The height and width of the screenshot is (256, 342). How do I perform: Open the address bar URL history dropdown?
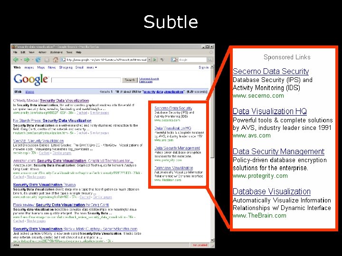pyautogui.click(x=150, y=60)
